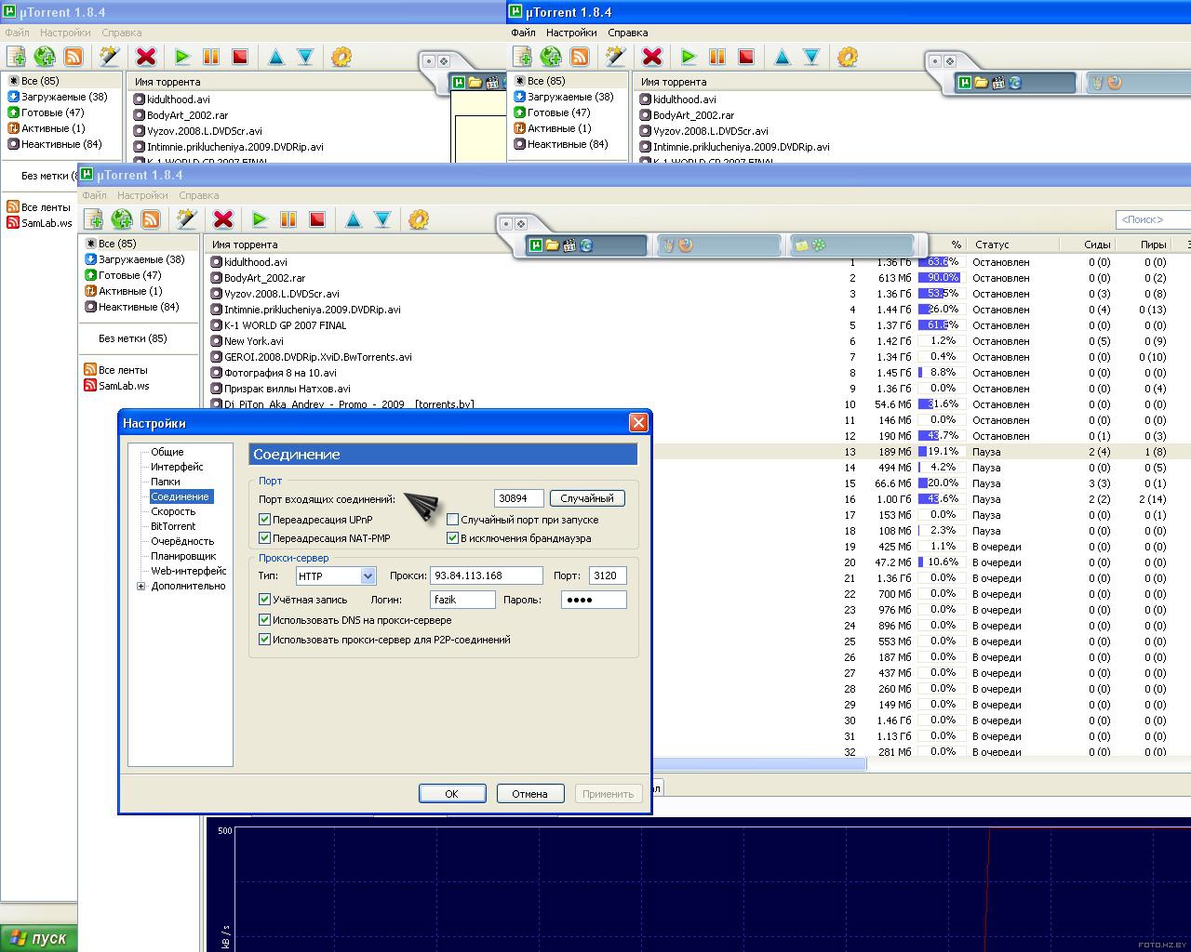The width and height of the screenshot is (1191, 952).
Task: Click Add Torrent icon in front µTorrent window
Action: point(93,219)
